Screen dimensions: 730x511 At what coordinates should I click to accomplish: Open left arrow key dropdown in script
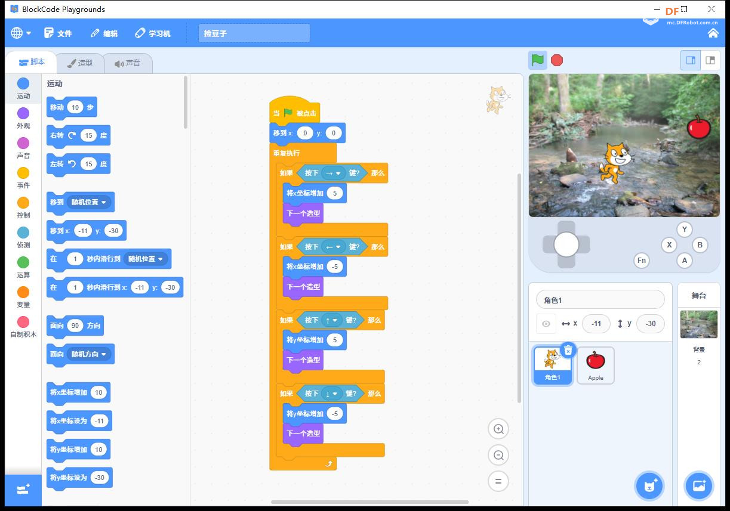[334, 247]
